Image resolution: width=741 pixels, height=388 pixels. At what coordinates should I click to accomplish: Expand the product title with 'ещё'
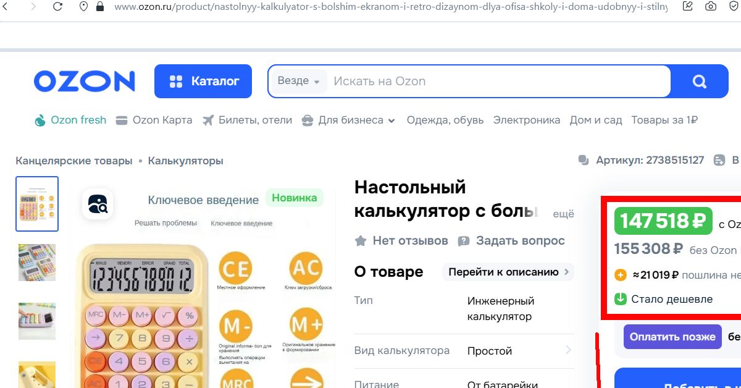(563, 214)
